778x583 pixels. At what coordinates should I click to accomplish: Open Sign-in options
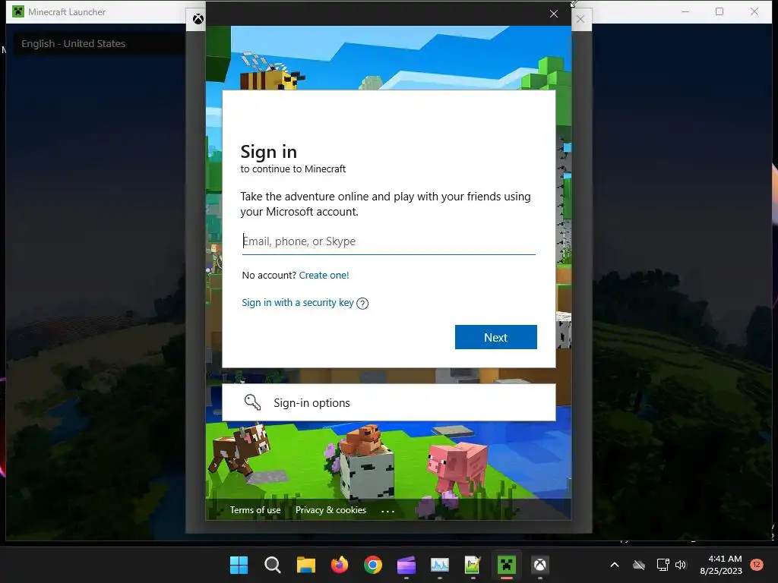pyautogui.click(x=388, y=402)
